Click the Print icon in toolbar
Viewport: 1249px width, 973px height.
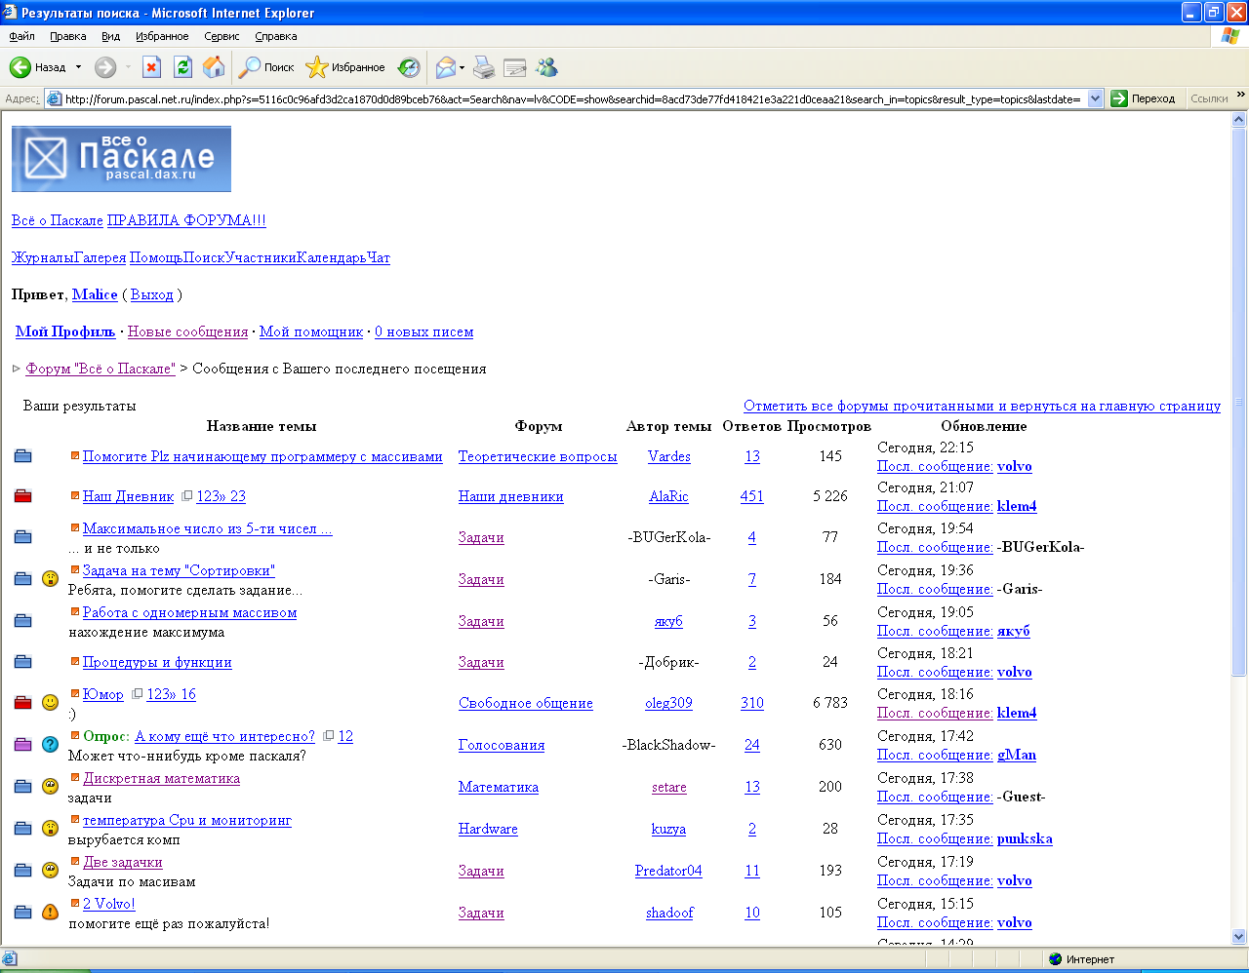pos(484,67)
